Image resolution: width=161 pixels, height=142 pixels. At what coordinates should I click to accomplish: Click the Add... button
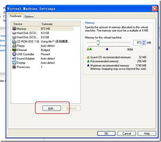(52, 108)
